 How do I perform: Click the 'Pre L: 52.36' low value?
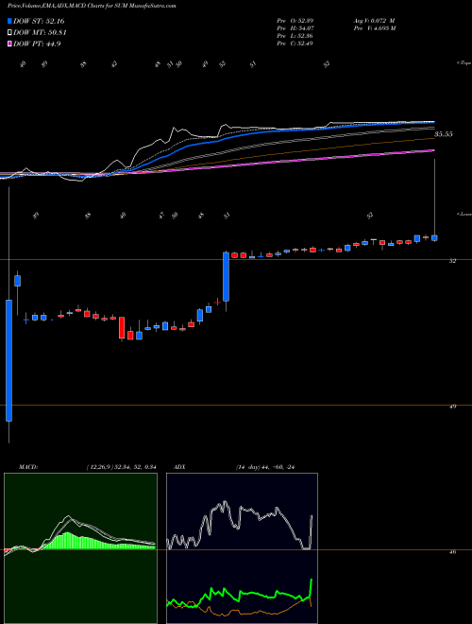pyautogui.click(x=295, y=36)
